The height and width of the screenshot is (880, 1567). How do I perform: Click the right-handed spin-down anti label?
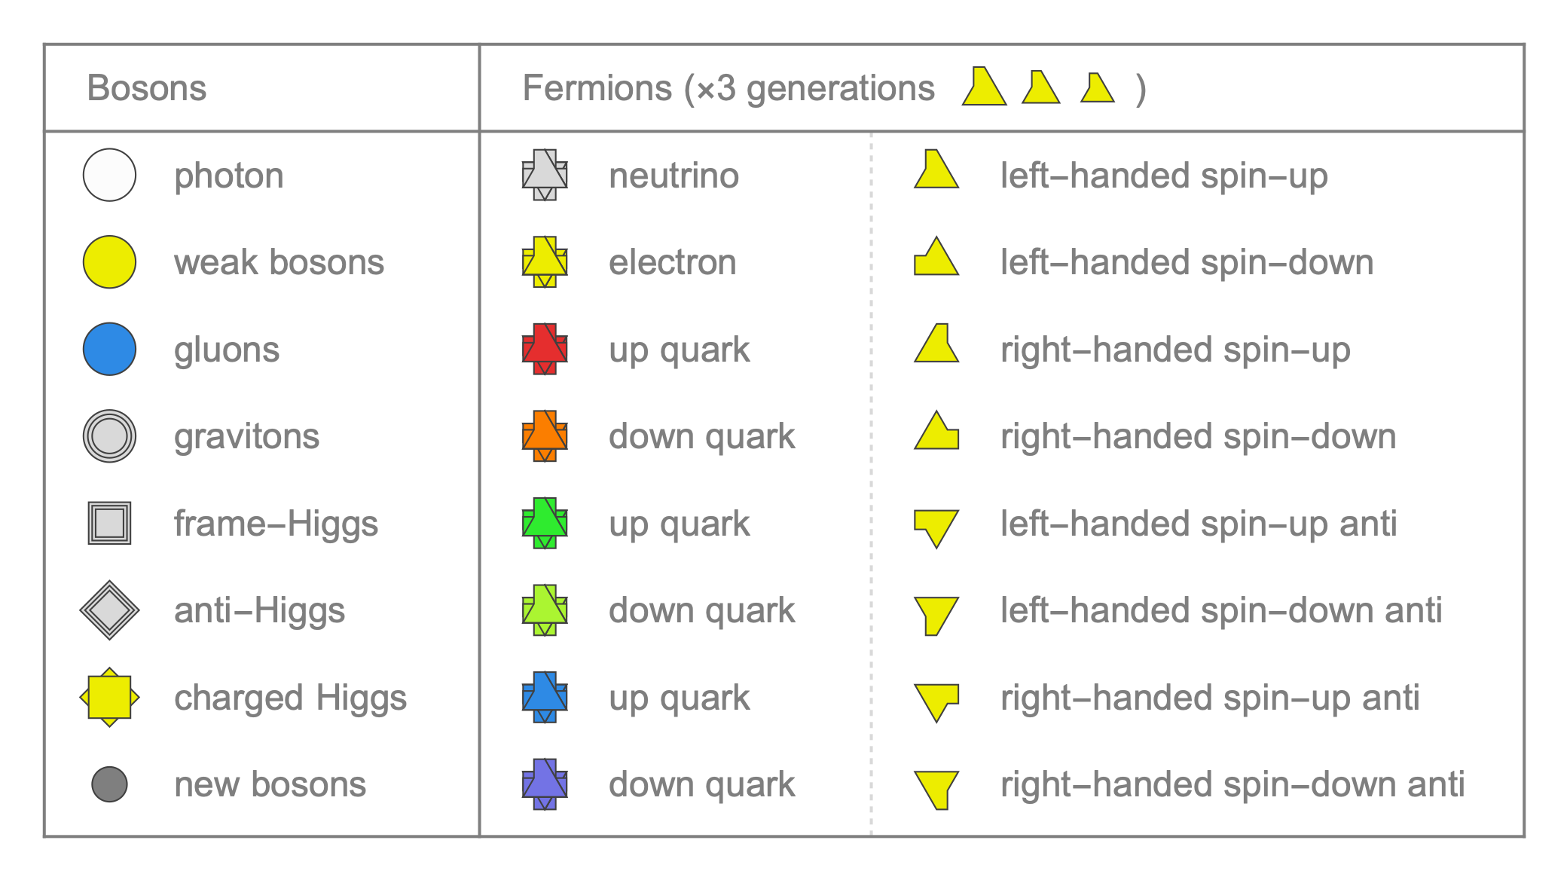click(x=1233, y=784)
